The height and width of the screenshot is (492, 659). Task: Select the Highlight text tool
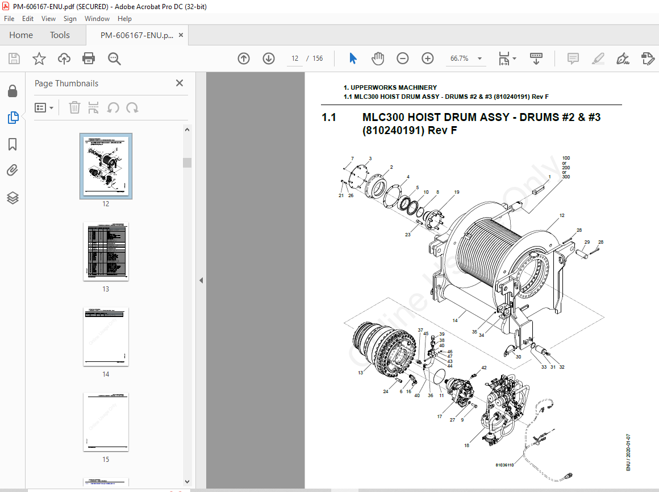click(598, 59)
